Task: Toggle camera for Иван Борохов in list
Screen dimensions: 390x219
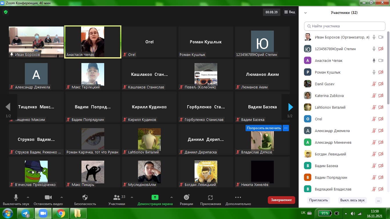Action: pos(381,37)
